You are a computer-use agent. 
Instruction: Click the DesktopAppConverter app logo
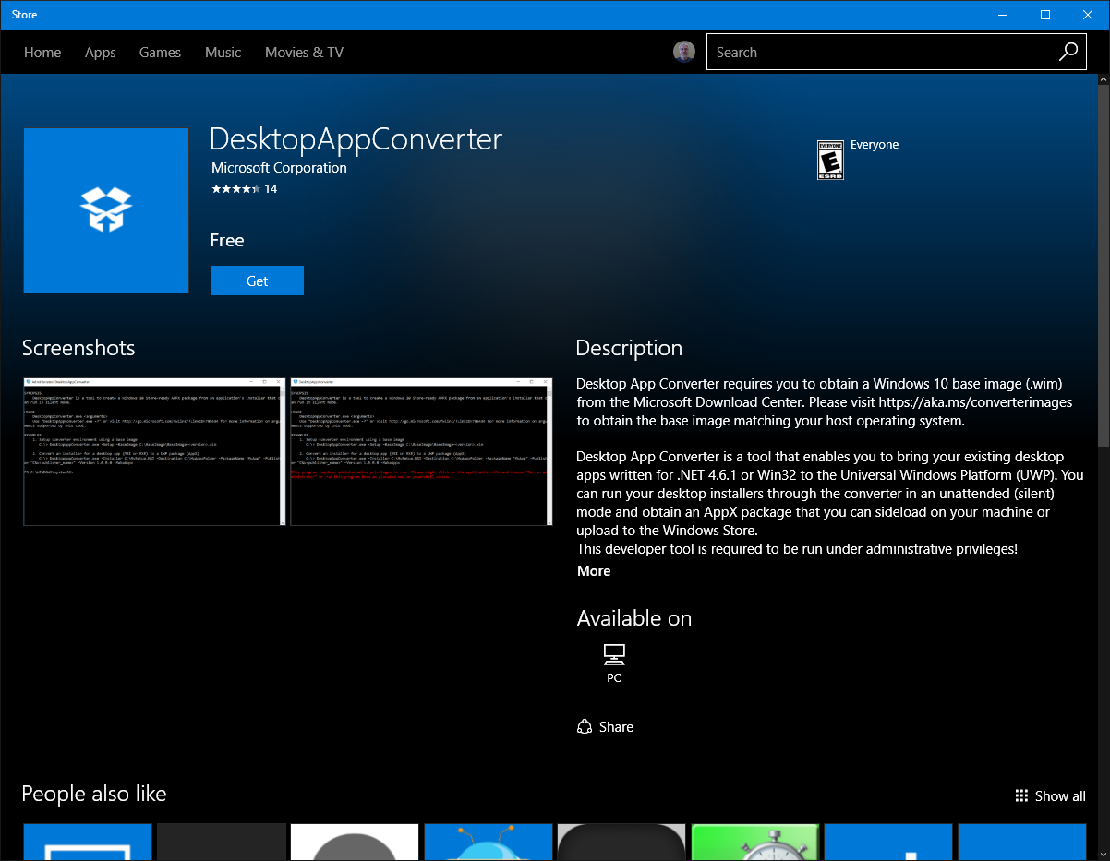click(105, 210)
